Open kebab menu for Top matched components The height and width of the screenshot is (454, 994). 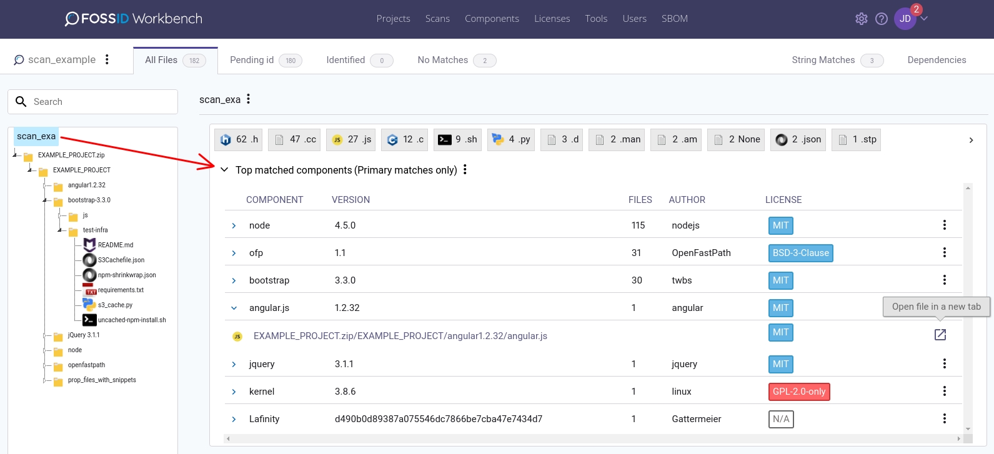(465, 170)
